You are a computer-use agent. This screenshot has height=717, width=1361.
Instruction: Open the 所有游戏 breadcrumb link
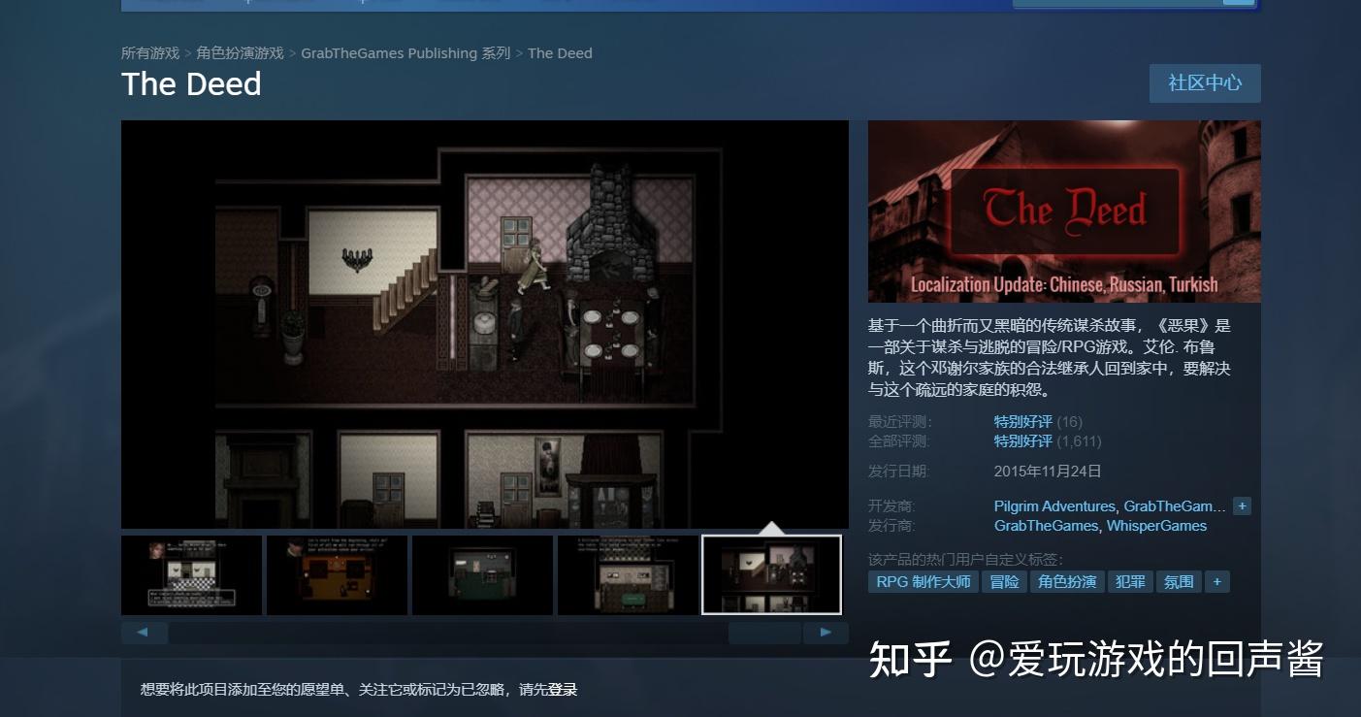click(150, 53)
